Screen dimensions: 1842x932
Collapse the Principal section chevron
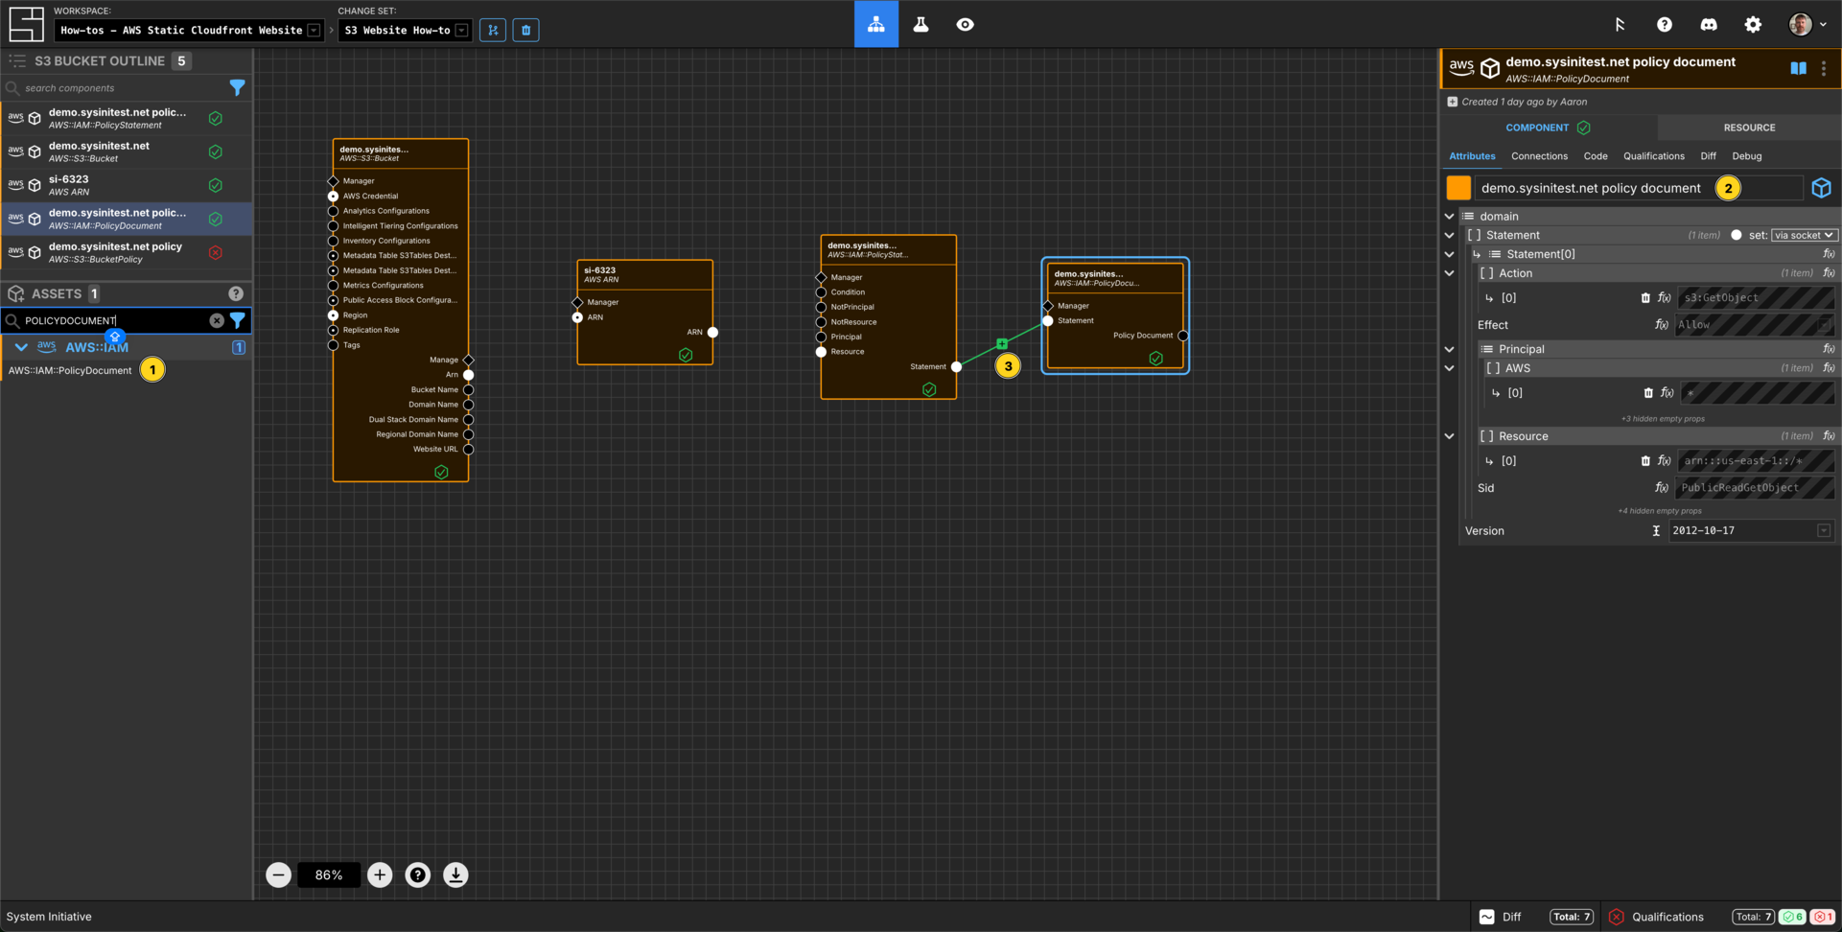(1449, 349)
